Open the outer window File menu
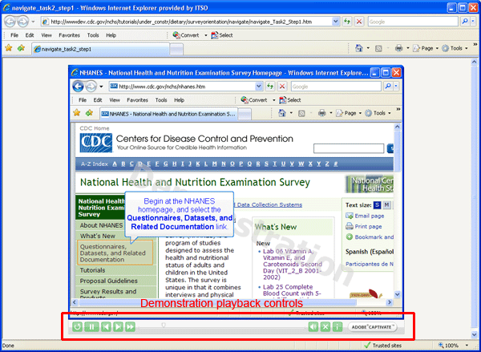Viewport: 481px width, 352px height. pos(14,35)
